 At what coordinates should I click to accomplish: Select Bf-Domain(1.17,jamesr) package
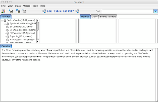[22, 27]
